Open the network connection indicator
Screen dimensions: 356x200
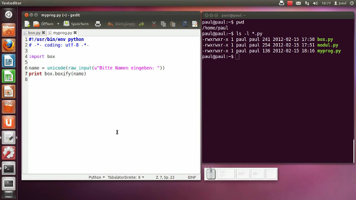(x=307, y=3)
